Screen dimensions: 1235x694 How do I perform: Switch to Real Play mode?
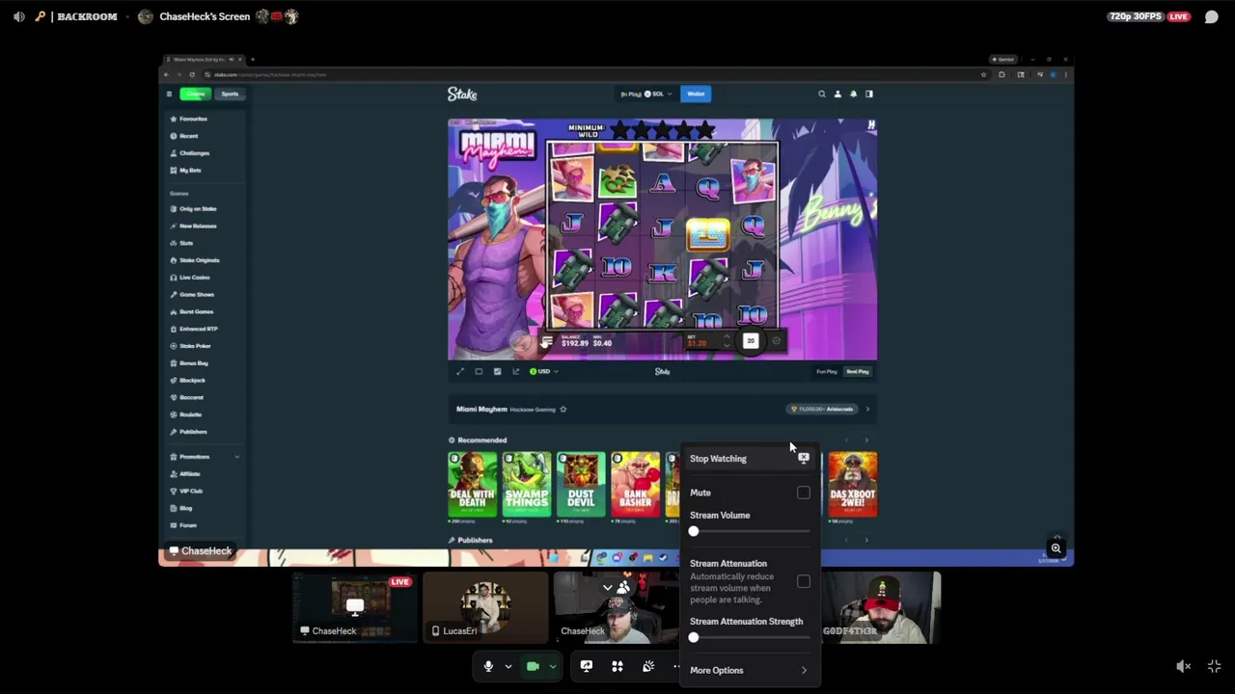coord(857,371)
